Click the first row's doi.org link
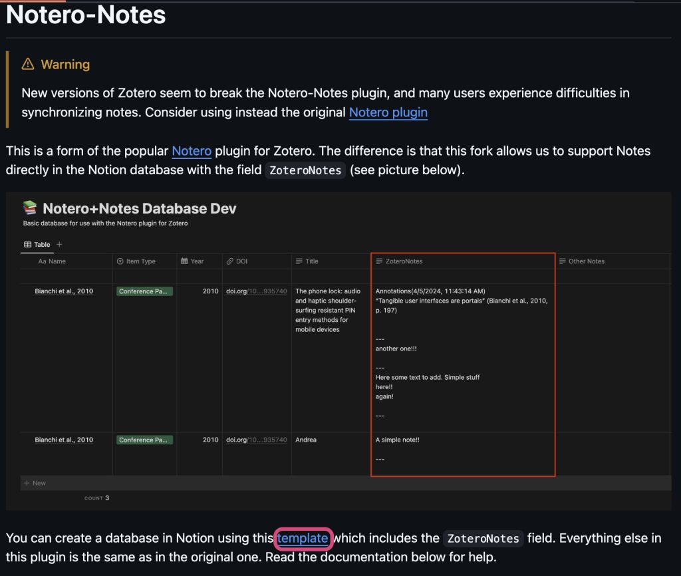The image size is (681, 576). (256, 291)
